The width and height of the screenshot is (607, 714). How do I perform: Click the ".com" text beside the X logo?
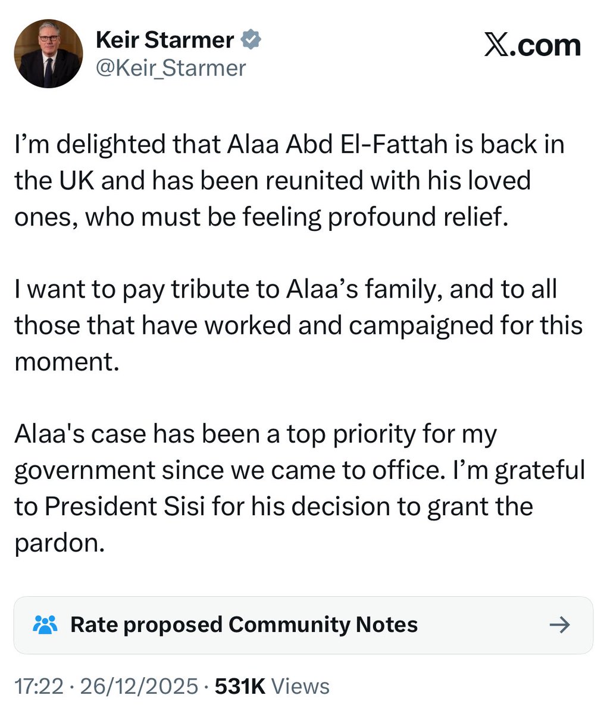(547, 46)
